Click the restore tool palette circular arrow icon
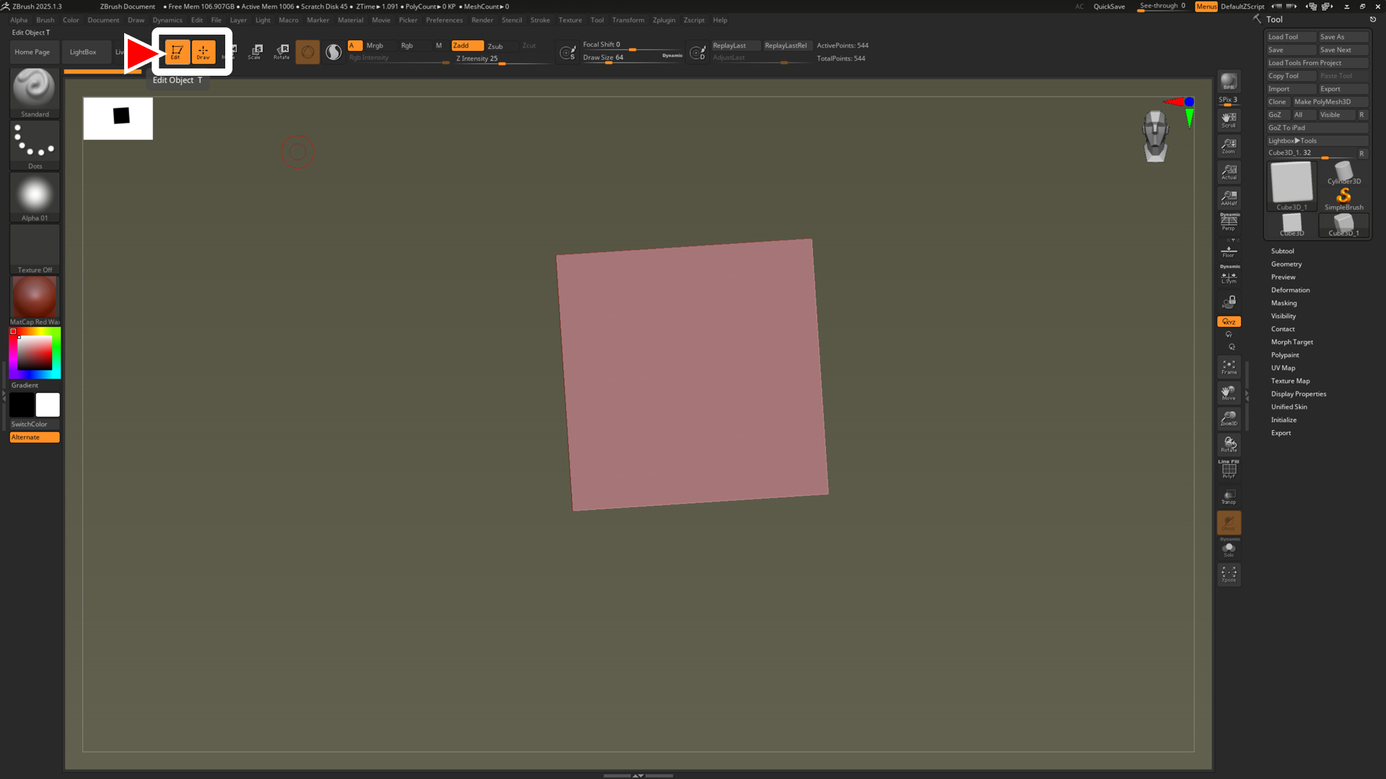Image resolution: width=1386 pixels, height=779 pixels. [1373, 19]
